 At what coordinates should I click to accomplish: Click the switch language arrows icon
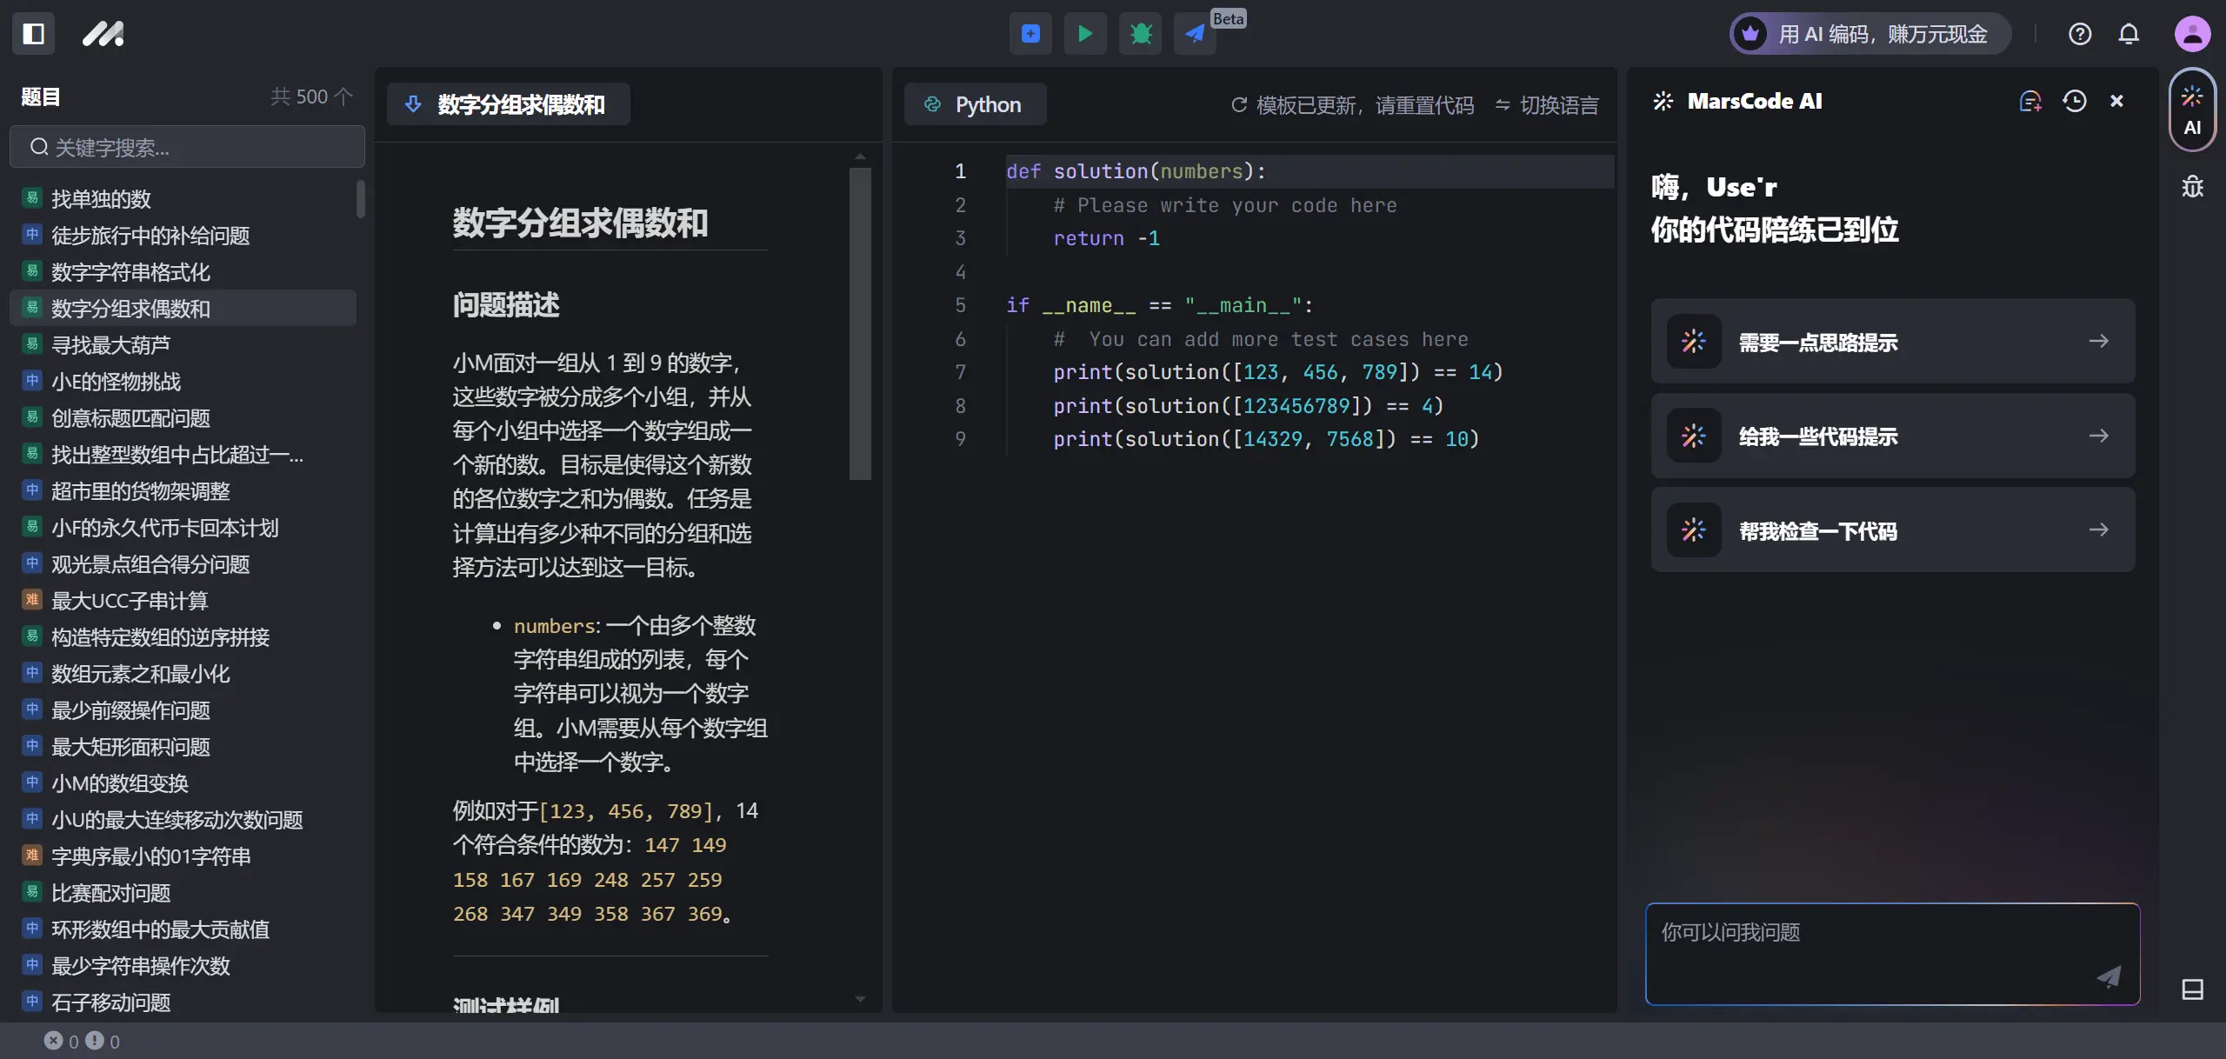(x=1503, y=105)
